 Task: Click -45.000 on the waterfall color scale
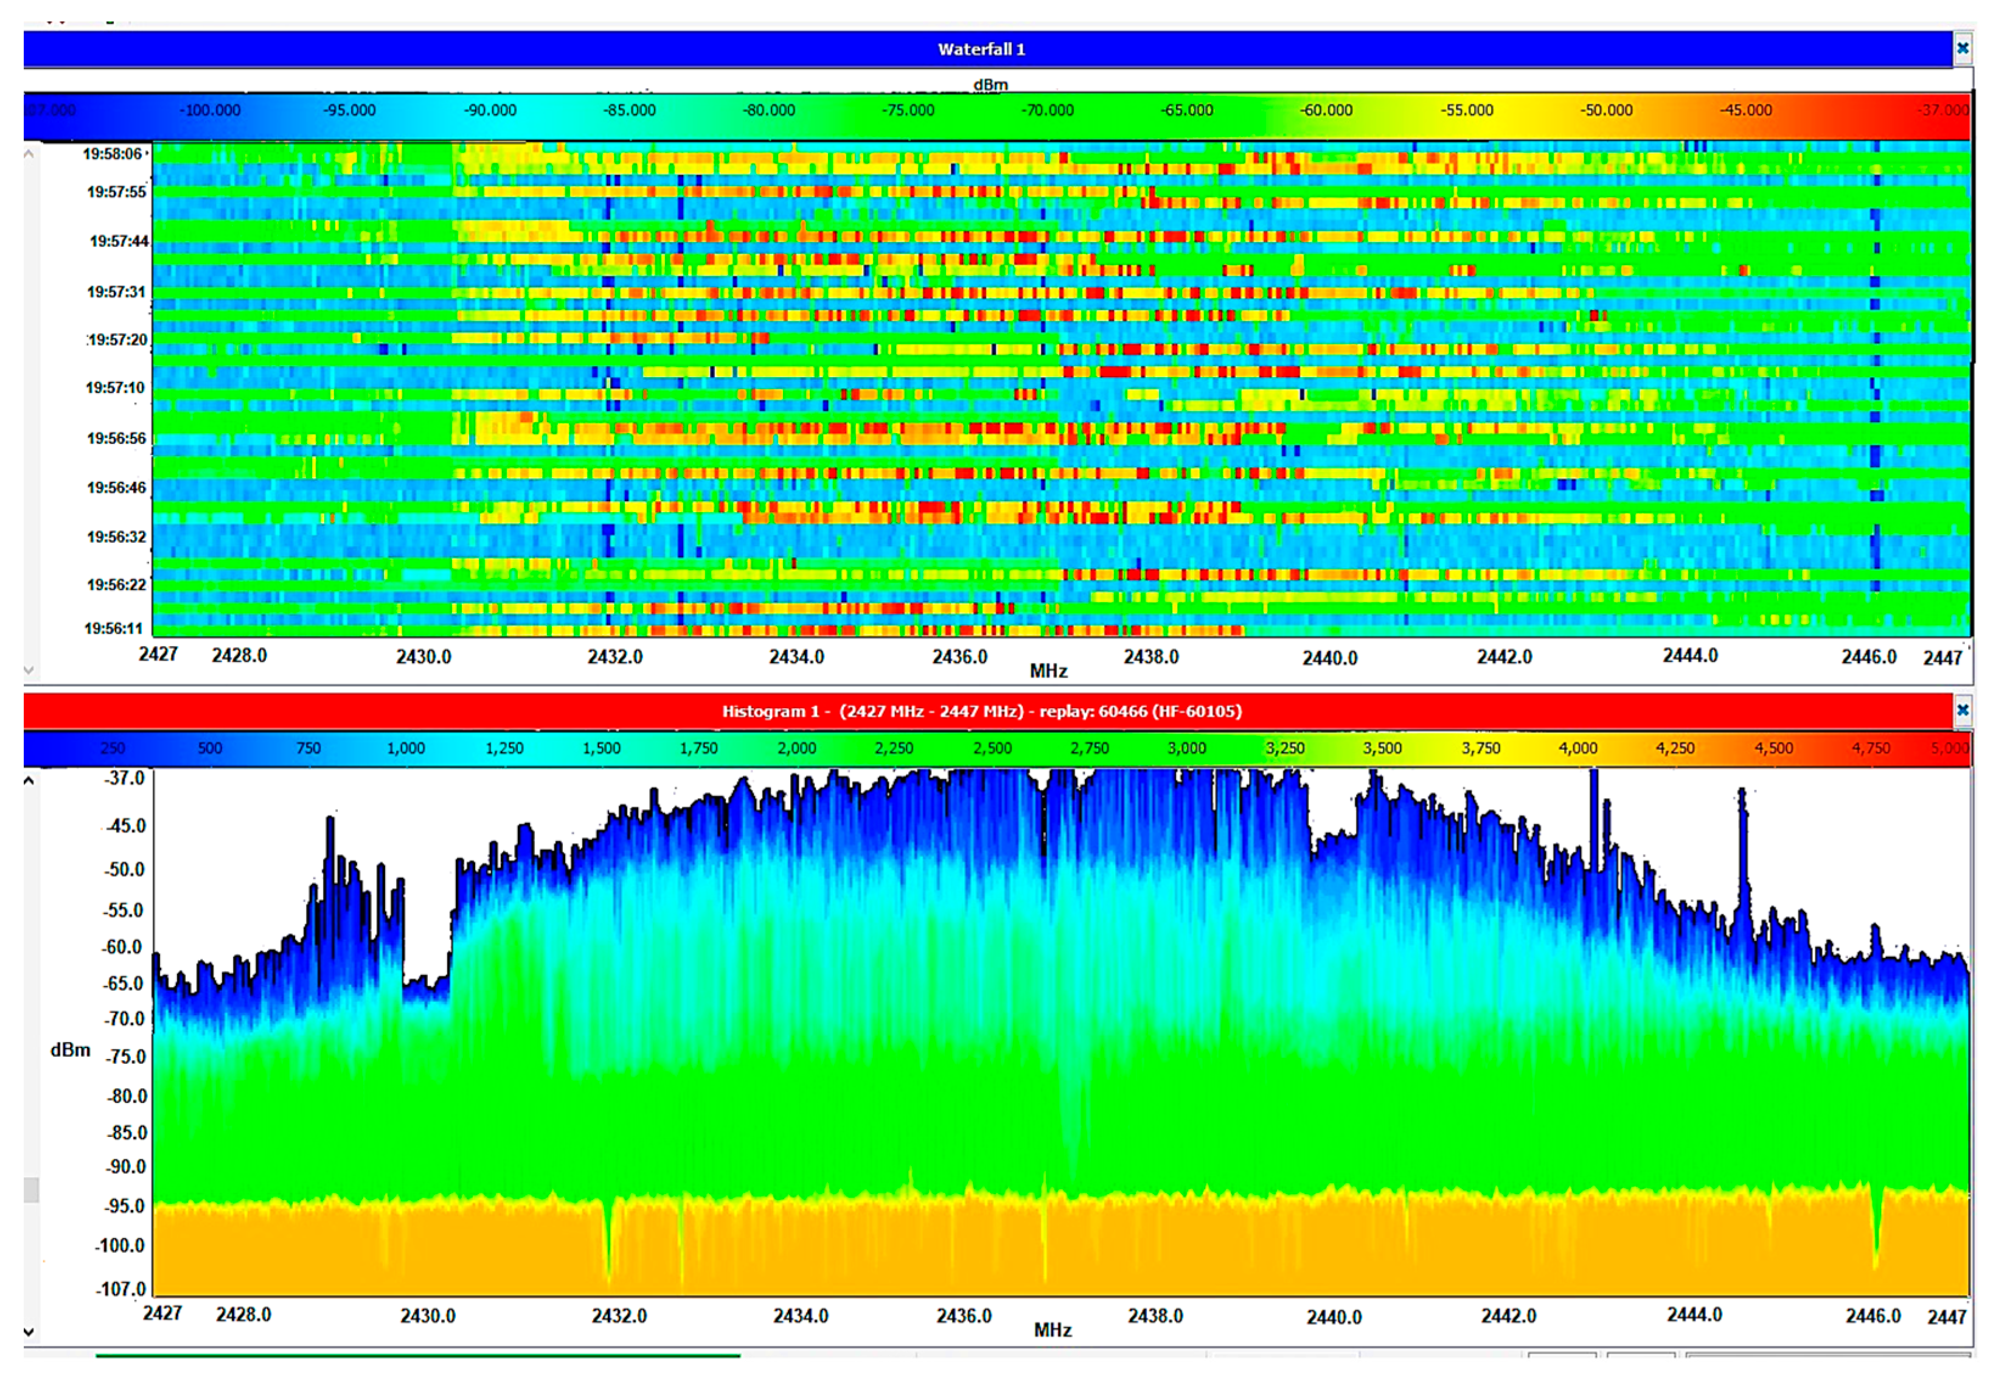point(1745,111)
